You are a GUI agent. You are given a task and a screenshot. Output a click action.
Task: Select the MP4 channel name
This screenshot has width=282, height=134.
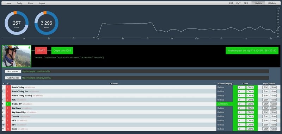pos(14,125)
